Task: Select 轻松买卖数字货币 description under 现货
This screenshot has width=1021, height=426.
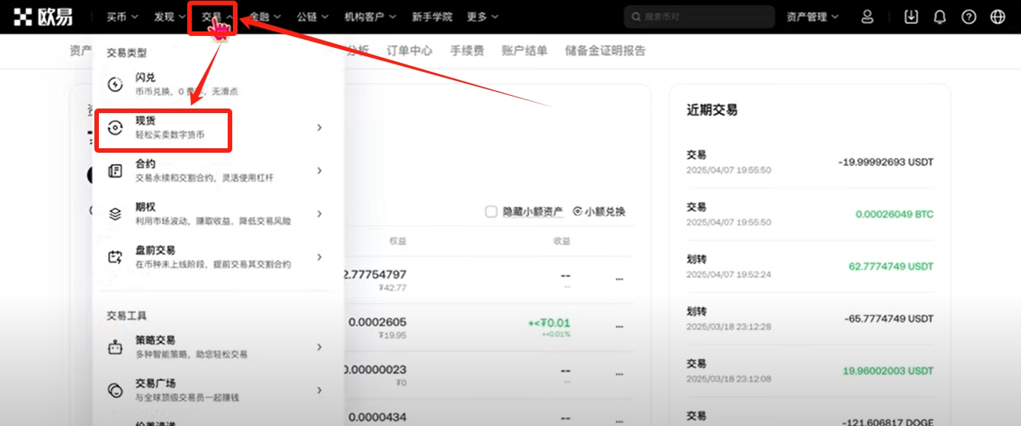Action: click(x=170, y=135)
